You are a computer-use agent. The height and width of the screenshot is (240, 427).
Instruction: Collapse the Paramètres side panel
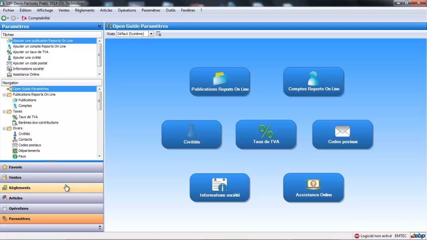[99, 26]
